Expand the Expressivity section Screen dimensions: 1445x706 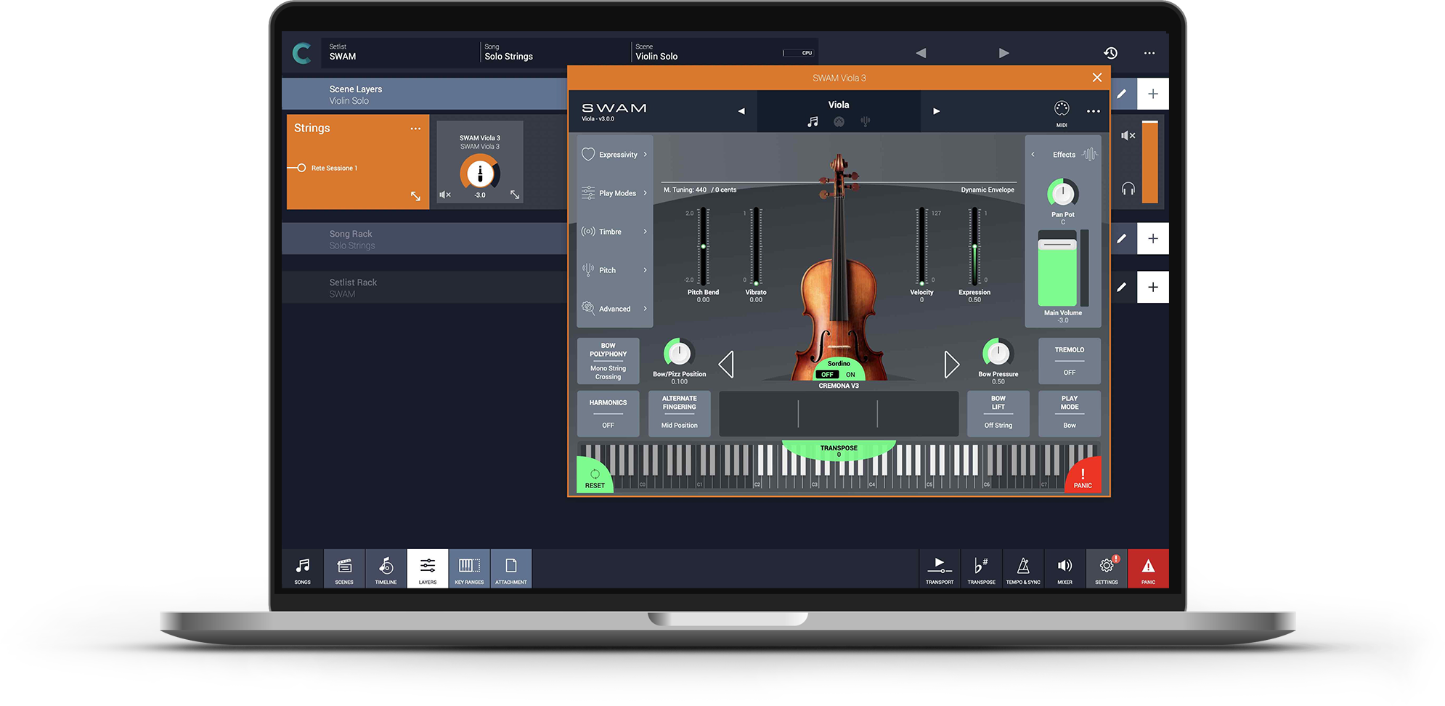(x=615, y=155)
